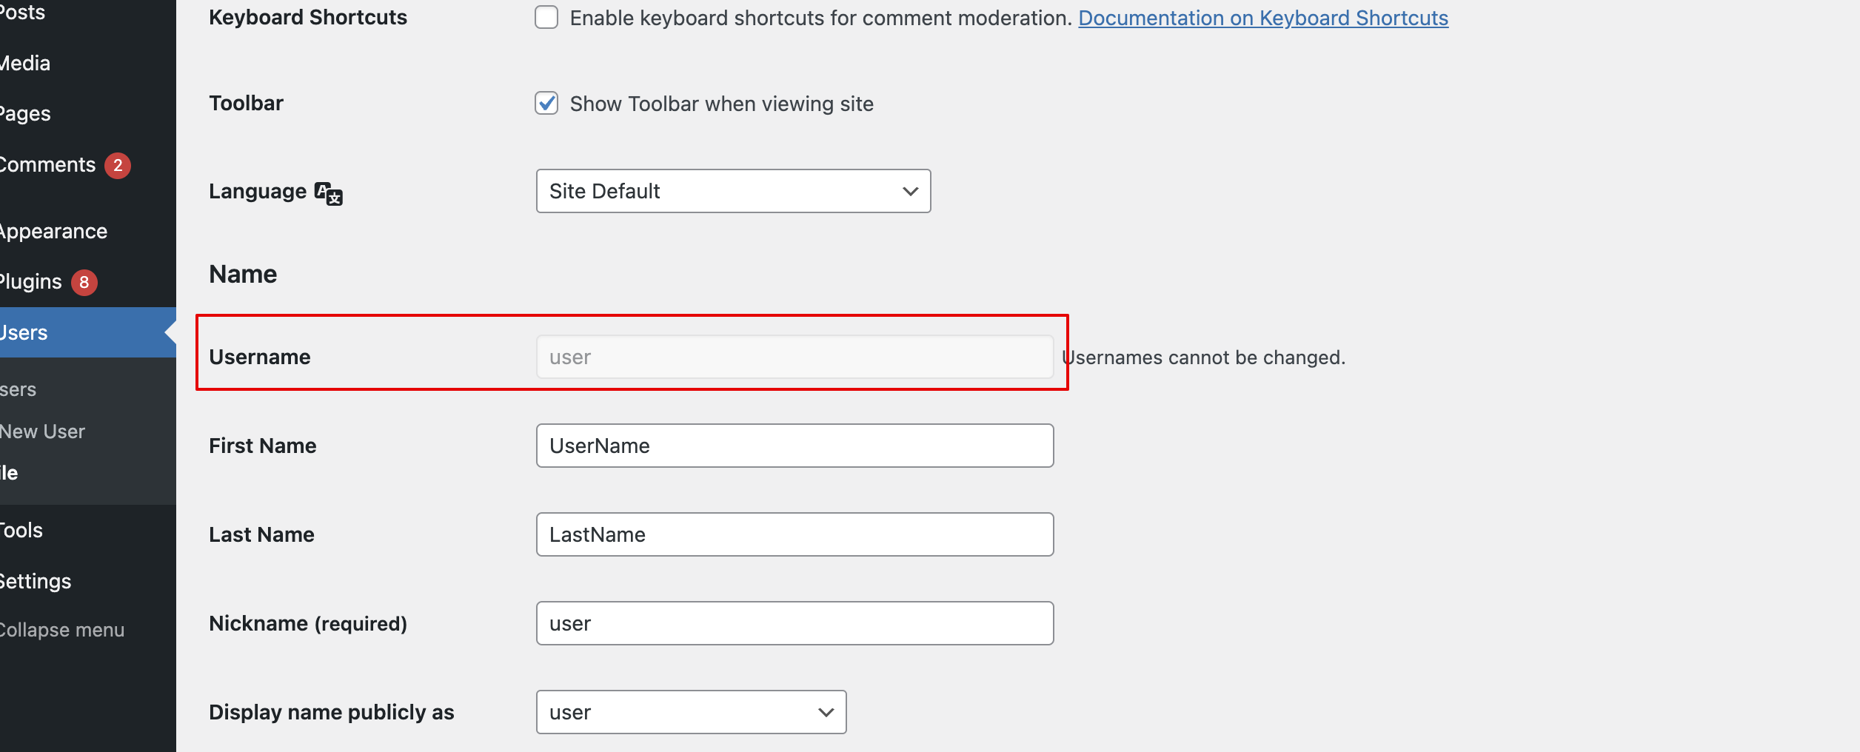The image size is (1860, 752).
Task: Collapse the admin sidebar menu
Action: (62, 631)
